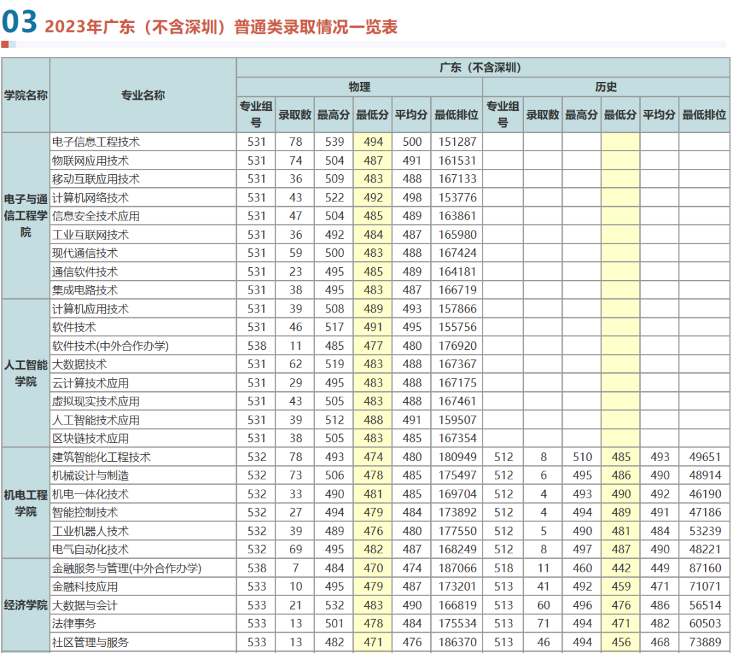
Task: Click the major 建筑智能化工程技术
Action: tap(101, 457)
